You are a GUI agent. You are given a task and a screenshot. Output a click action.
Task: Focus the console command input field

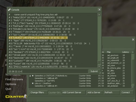[48, 72]
